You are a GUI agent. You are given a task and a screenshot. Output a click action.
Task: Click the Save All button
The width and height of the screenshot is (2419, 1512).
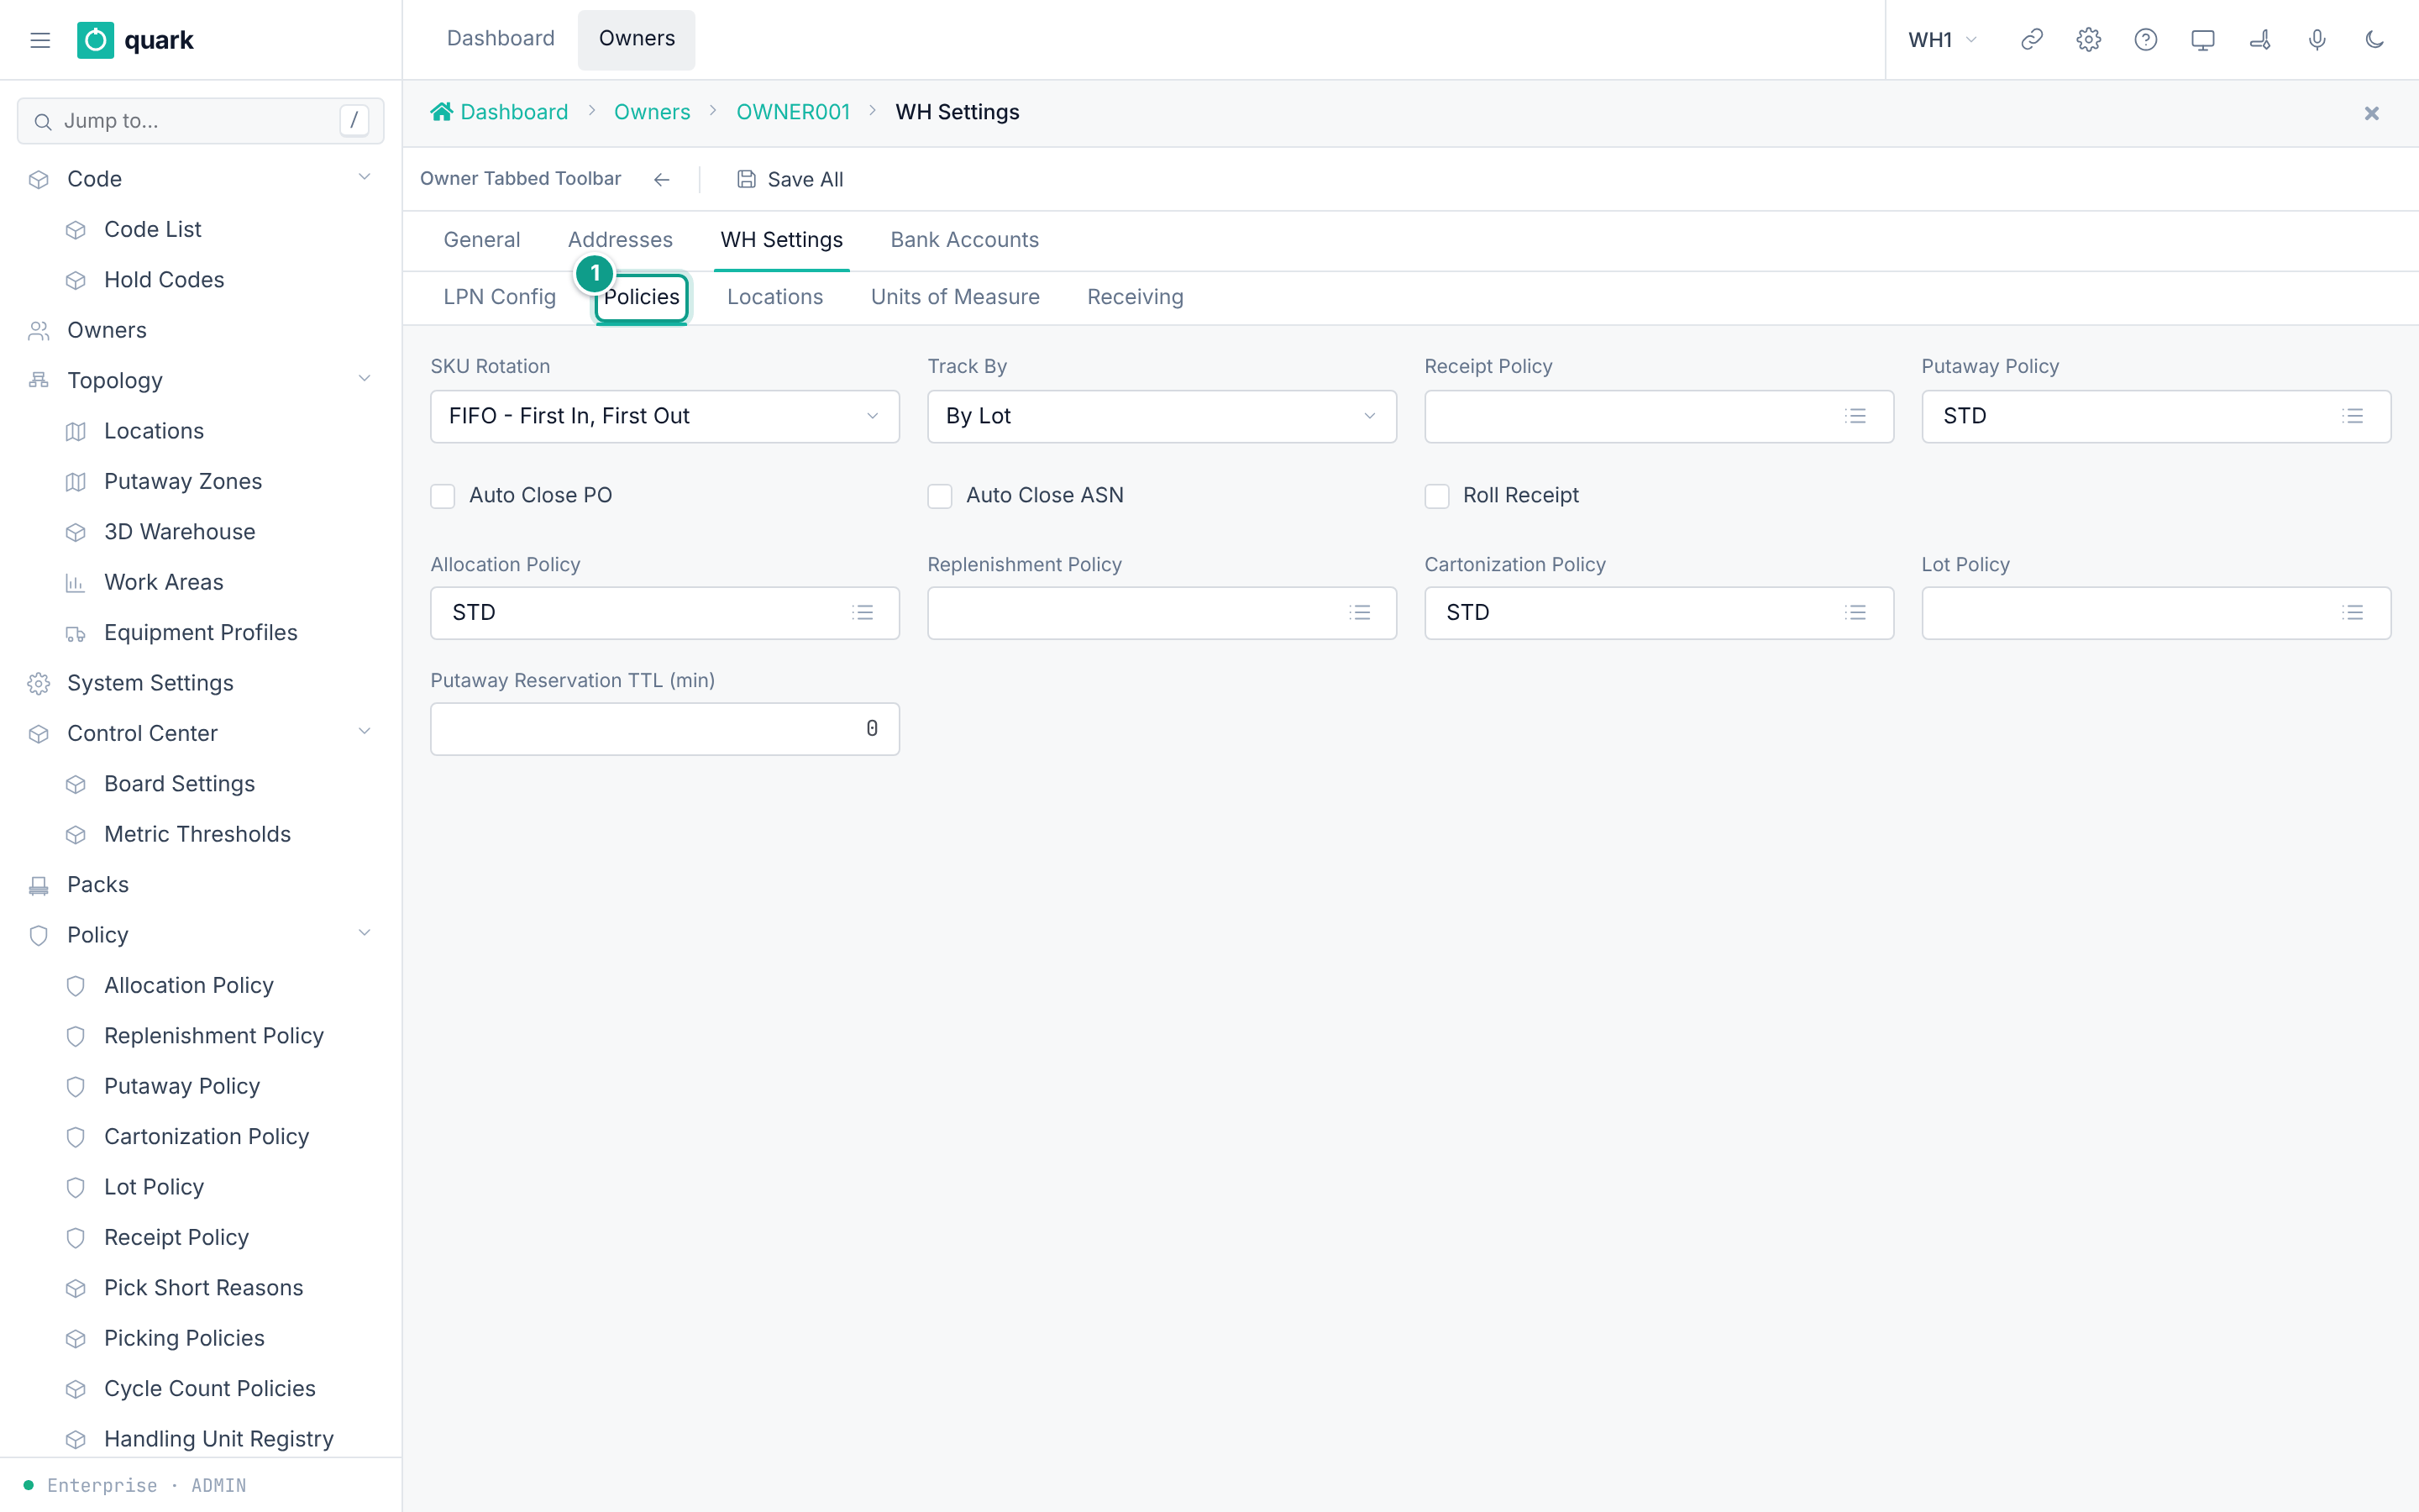point(790,179)
